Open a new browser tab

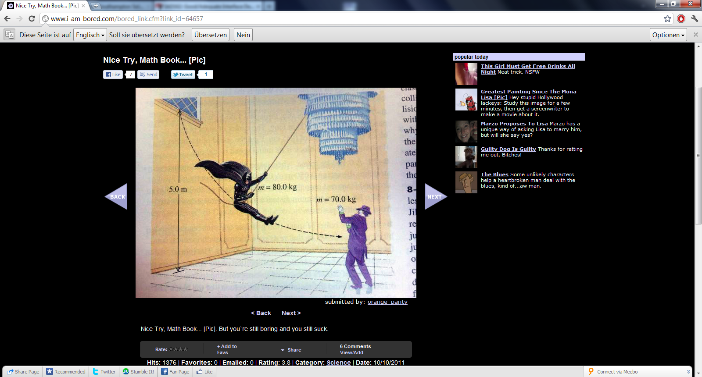(x=96, y=6)
